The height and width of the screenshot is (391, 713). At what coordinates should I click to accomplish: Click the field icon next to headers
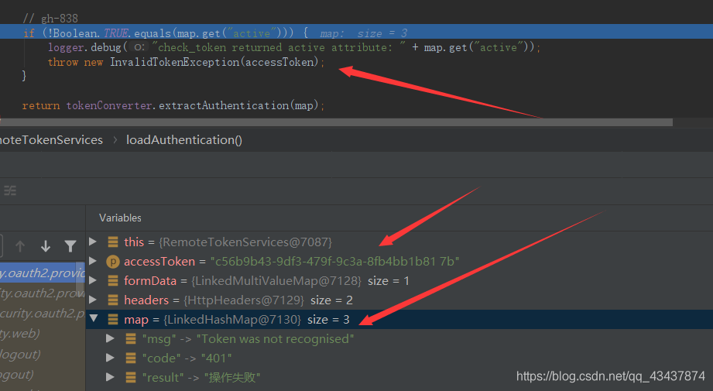click(113, 300)
